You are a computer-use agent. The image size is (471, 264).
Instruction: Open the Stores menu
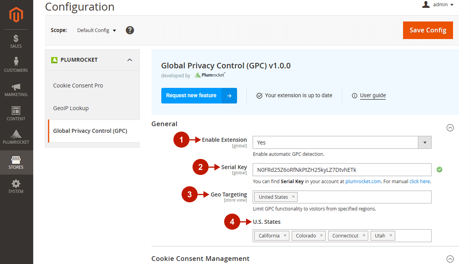pyautogui.click(x=16, y=162)
